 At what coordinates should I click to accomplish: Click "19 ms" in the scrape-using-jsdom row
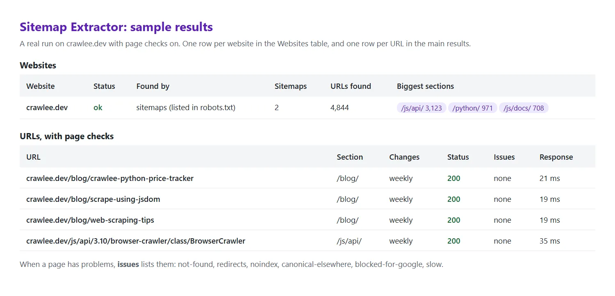click(x=550, y=199)
